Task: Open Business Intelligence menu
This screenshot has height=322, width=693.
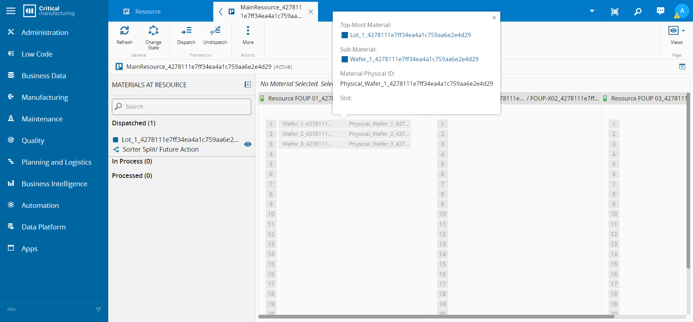Action: tap(54, 184)
